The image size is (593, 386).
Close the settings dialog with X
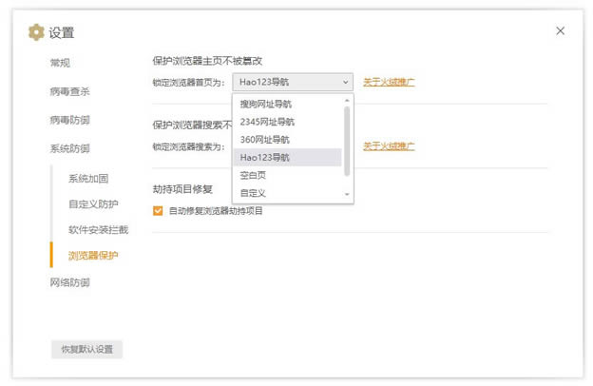pos(560,30)
